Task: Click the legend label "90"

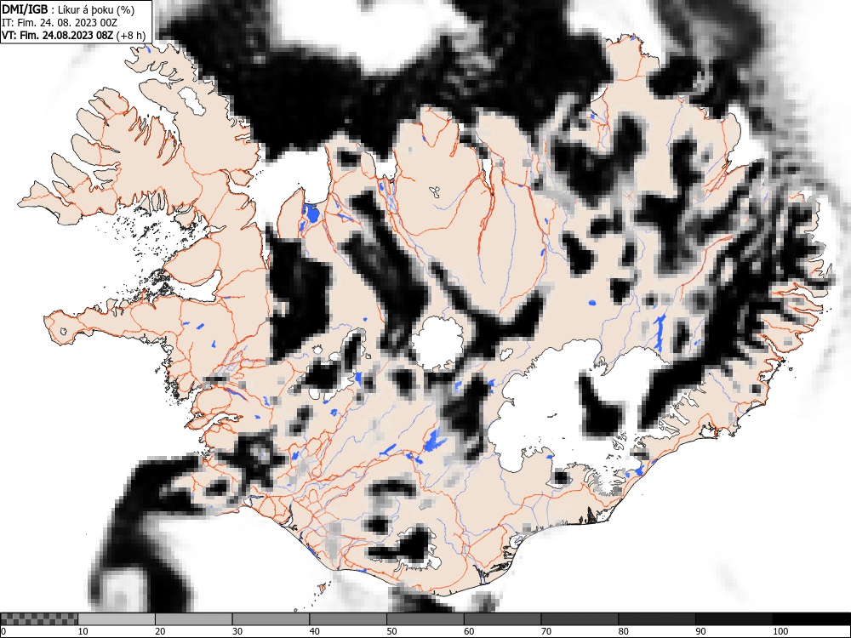Action: 700,631
